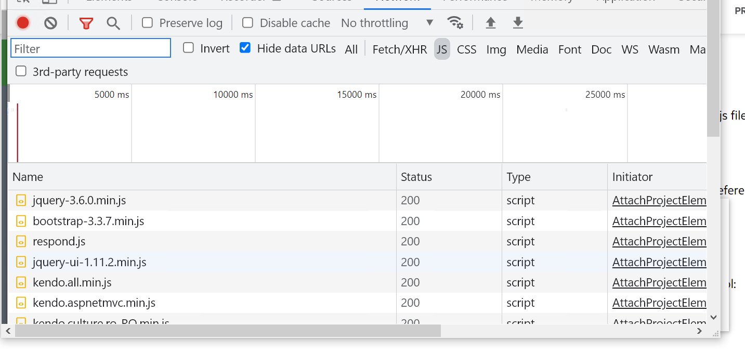Click the red record network log button
Image resolution: width=745 pixels, height=352 pixels.
(23, 23)
